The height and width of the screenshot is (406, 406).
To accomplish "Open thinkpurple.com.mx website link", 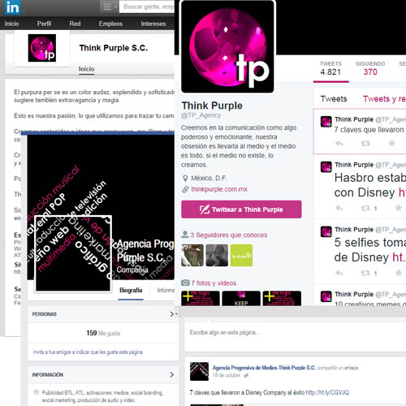I will click(219, 189).
